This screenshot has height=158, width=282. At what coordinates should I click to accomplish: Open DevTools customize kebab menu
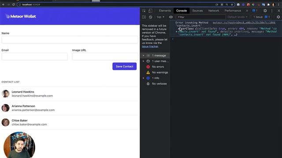(272, 11)
